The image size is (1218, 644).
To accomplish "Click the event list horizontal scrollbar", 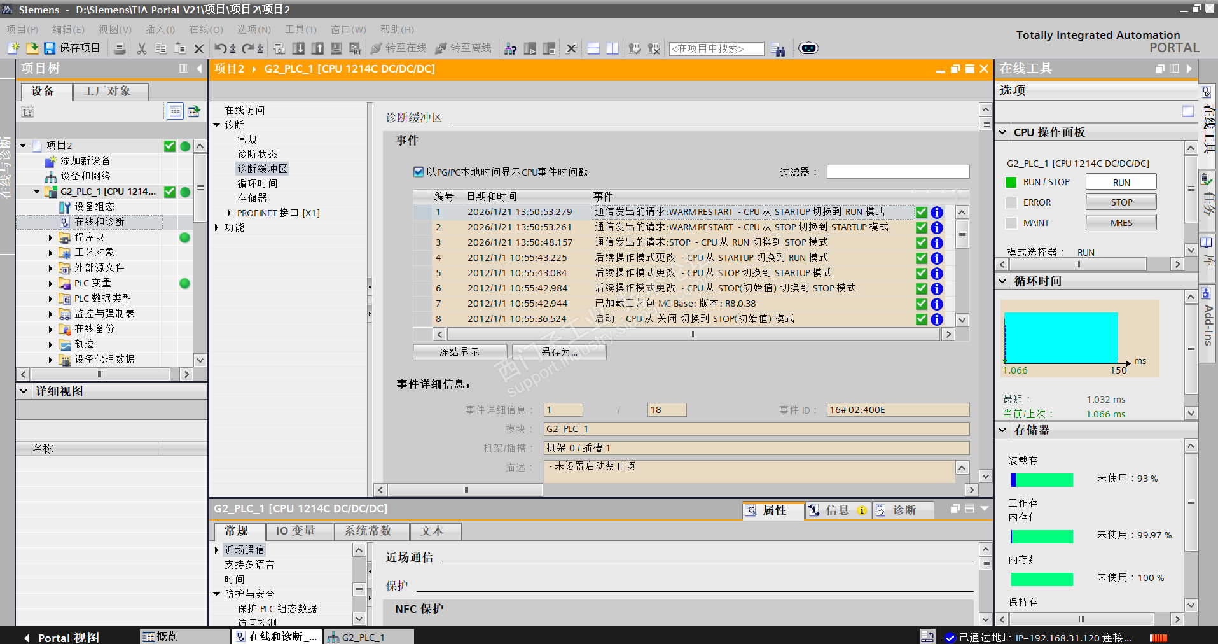I will click(x=693, y=334).
